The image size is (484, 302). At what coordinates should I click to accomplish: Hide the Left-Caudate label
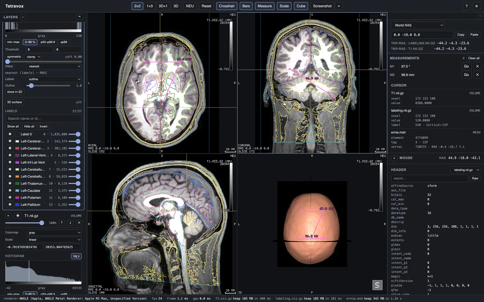[x=10, y=191]
